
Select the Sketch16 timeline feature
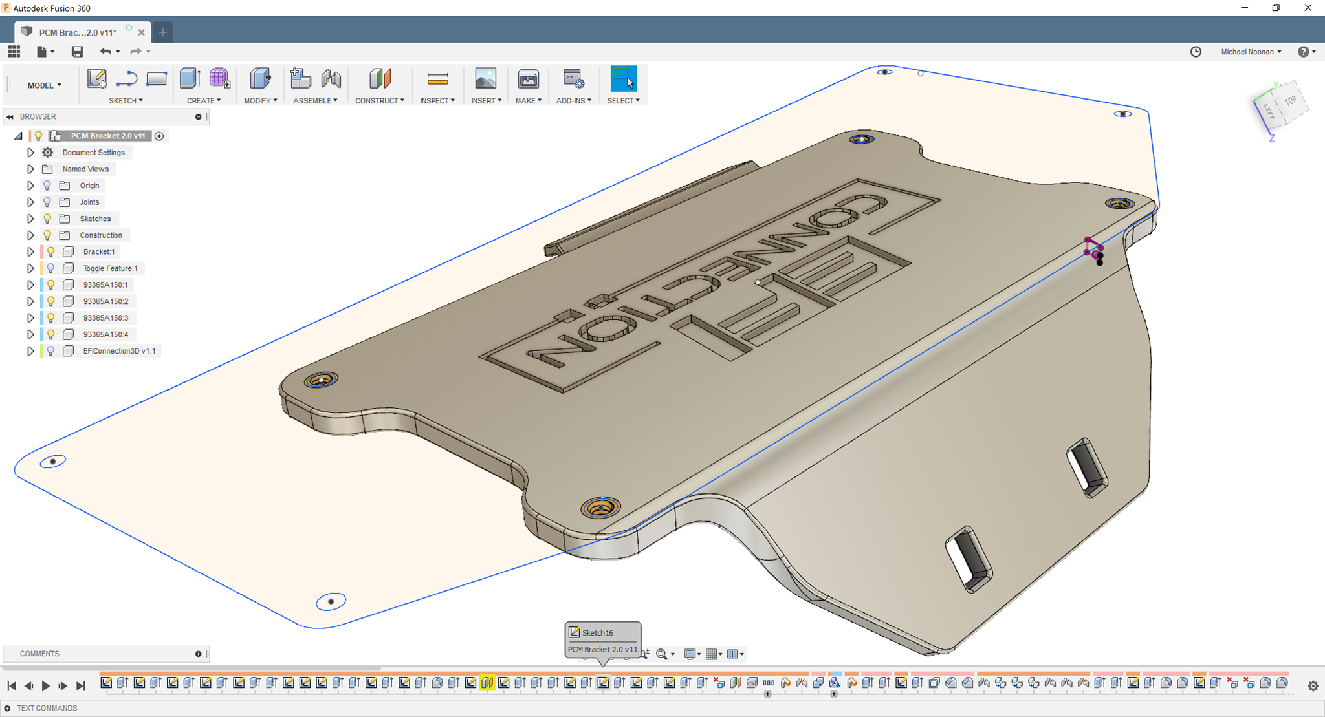tap(603, 683)
